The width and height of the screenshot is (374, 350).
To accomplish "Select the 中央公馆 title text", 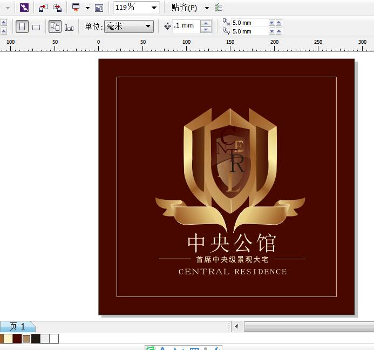I will point(232,243).
